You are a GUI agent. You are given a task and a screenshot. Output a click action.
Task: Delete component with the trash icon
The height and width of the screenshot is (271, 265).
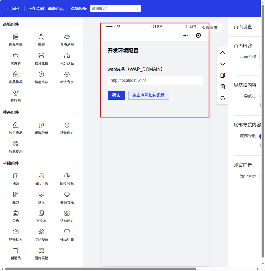223,87
